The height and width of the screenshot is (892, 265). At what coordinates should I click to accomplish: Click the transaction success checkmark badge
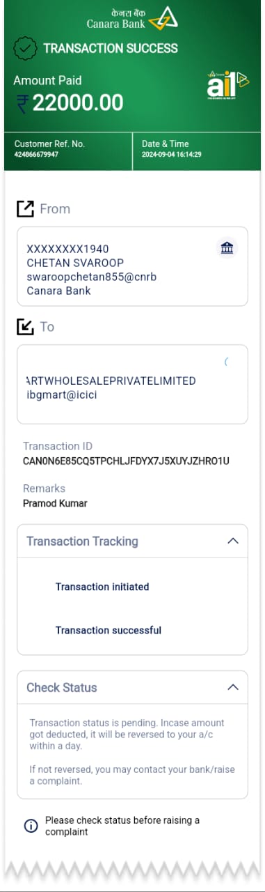click(26, 49)
